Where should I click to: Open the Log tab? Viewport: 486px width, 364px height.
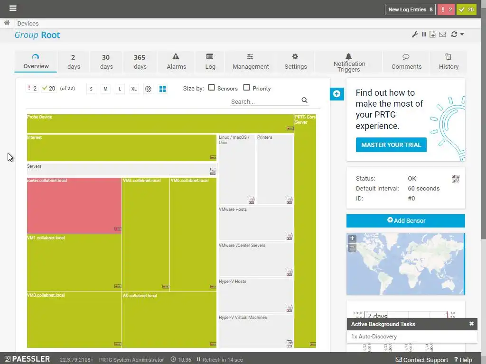pos(210,62)
